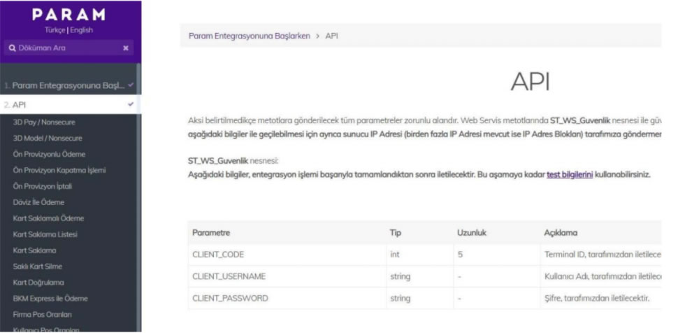
Task: Switch language to Türkçe
Action: (x=55, y=31)
